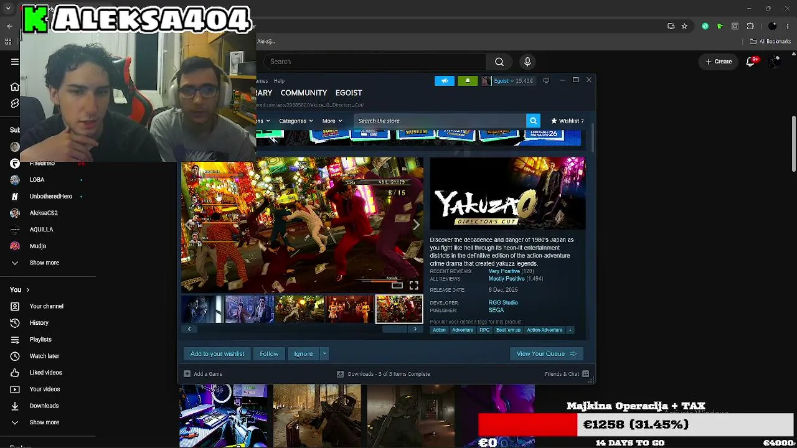Click the YouTube search magnifier button

point(499,62)
